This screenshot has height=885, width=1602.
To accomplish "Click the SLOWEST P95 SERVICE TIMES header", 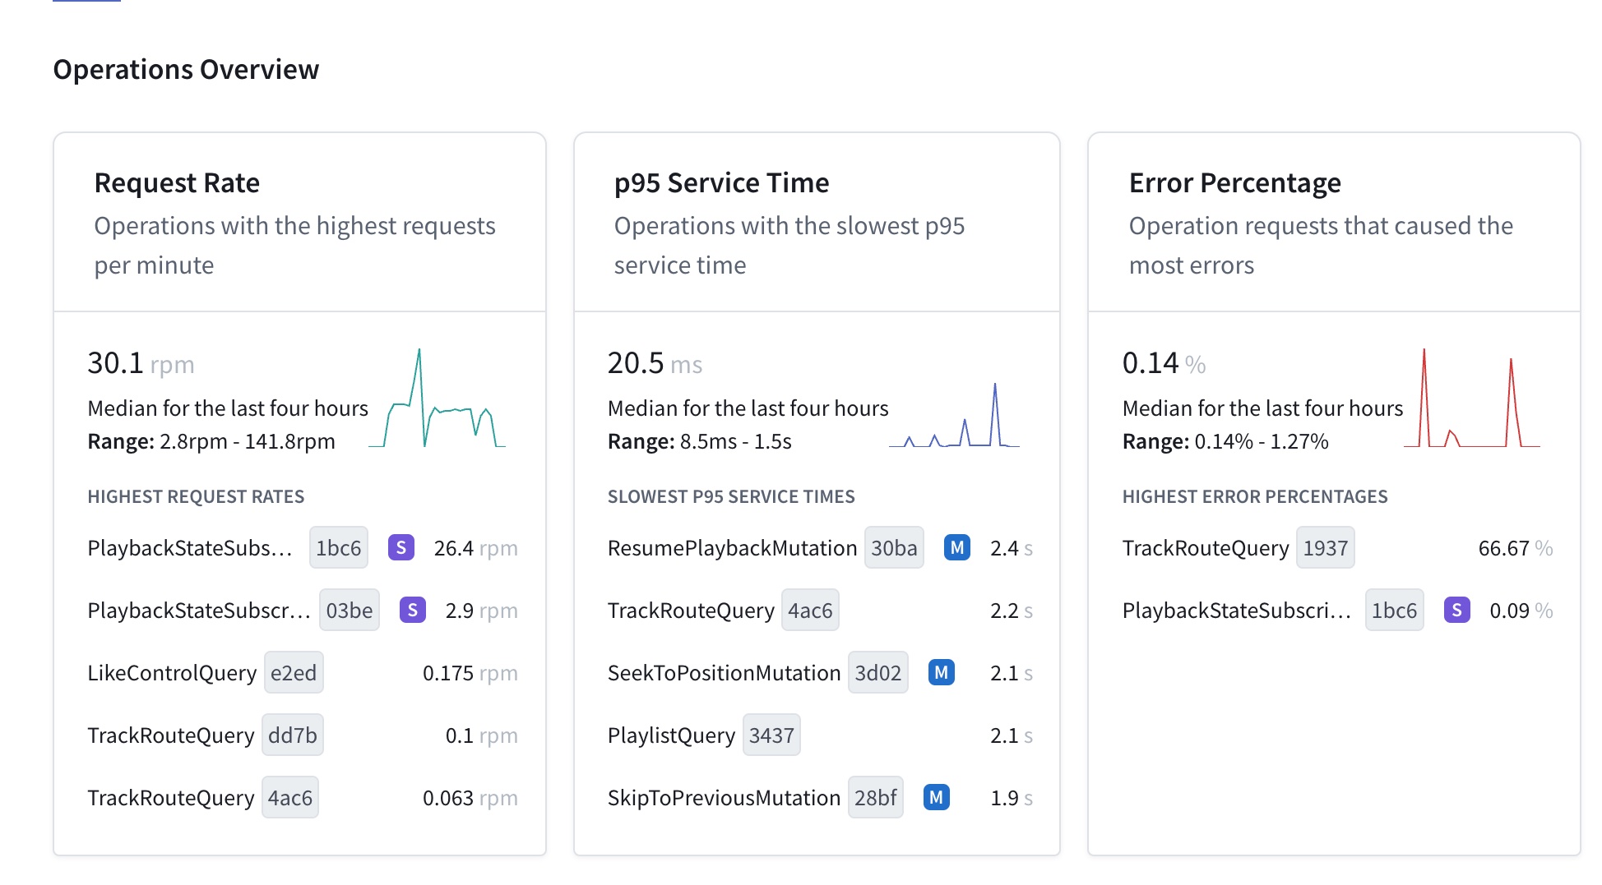I will coord(731,496).
